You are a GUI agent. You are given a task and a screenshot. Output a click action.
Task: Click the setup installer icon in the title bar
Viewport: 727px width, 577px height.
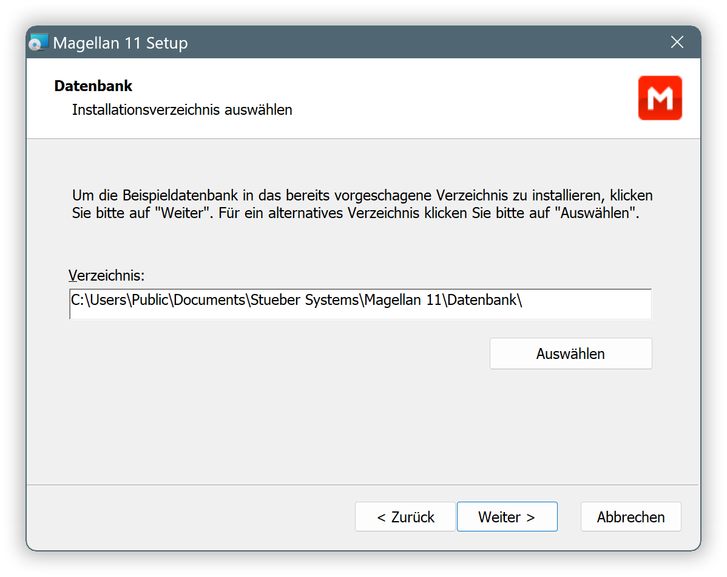point(38,43)
